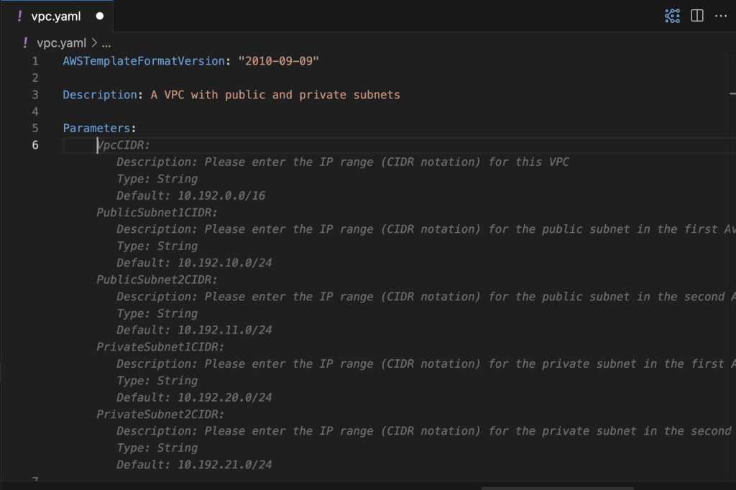Screen dimensions: 736x490
Task: Open the editor More Actions ellipsis
Action: point(722,15)
